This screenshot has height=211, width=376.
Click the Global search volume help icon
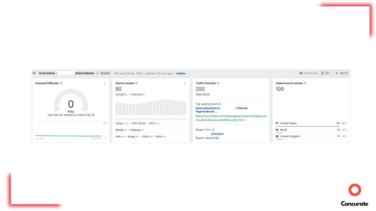point(305,83)
